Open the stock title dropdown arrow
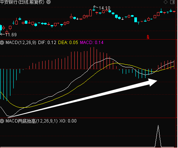Image resolution: width=178 pixels, height=148 pixels. (48, 2)
